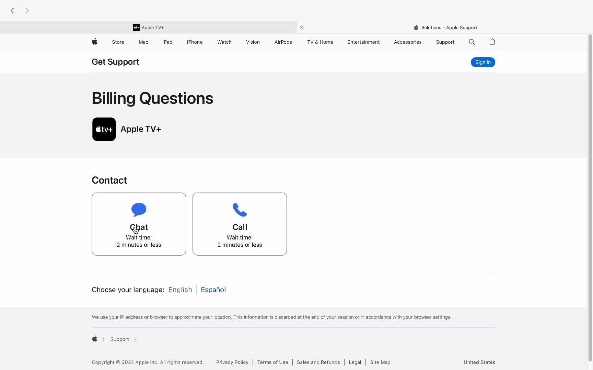Open the iPad menu
This screenshot has width=593, height=370.
coord(167,42)
